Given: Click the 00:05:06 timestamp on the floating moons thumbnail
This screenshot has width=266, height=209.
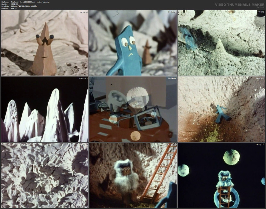Looking at the screenshot, I should click(x=260, y=144).
